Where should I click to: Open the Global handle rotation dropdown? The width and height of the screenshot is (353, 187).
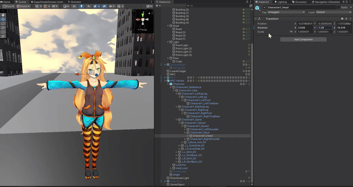click(x=23, y=6)
